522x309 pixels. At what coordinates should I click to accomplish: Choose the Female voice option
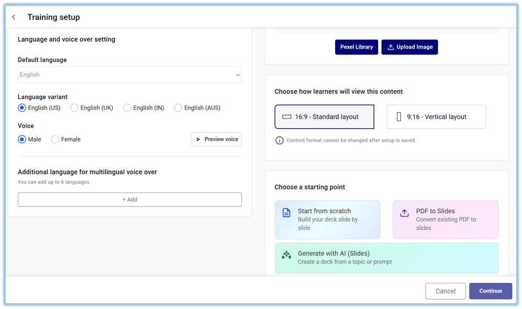[x=55, y=140]
